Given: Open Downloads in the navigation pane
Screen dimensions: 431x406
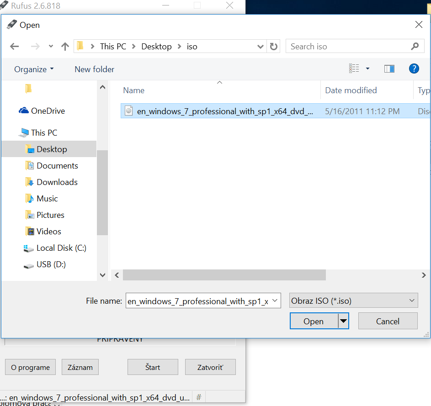Looking at the screenshot, I should tap(57, 182).
